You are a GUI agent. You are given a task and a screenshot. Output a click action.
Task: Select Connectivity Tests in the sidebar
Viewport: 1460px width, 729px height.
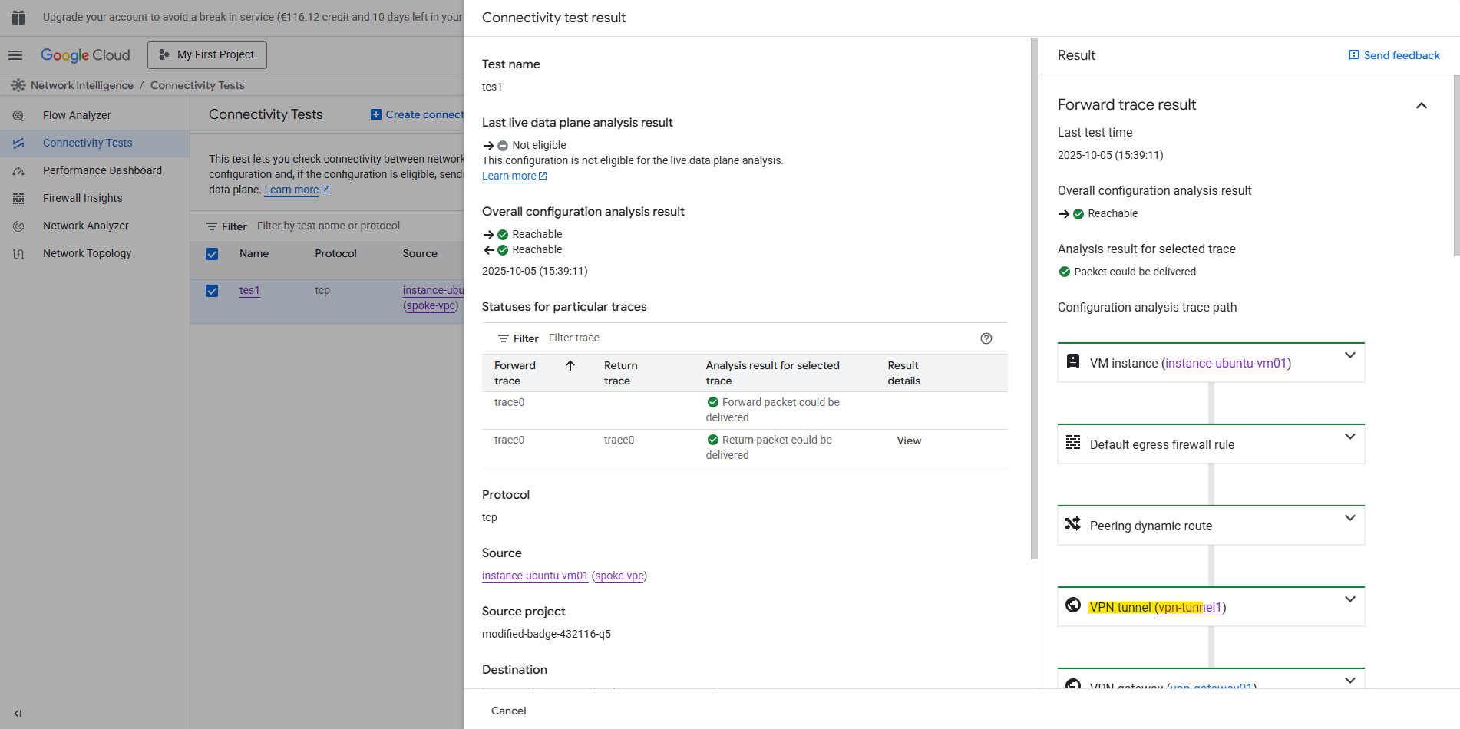coord(88,143)
